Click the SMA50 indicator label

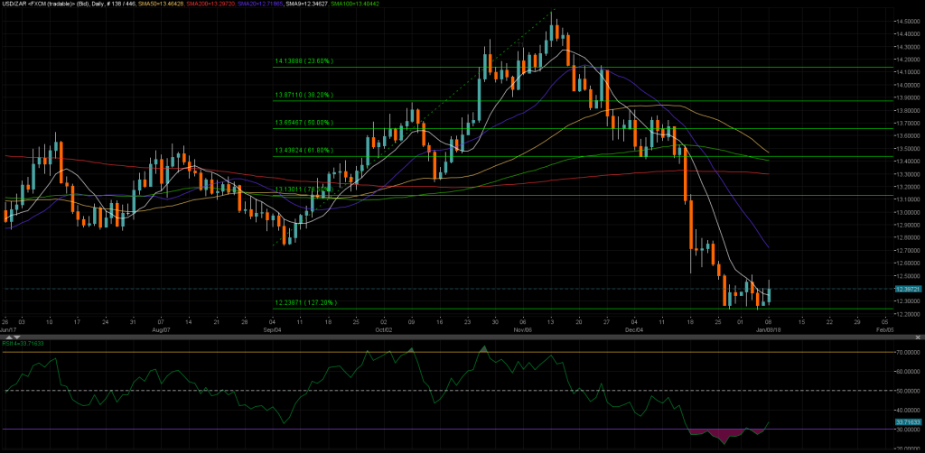pos(179,4)
